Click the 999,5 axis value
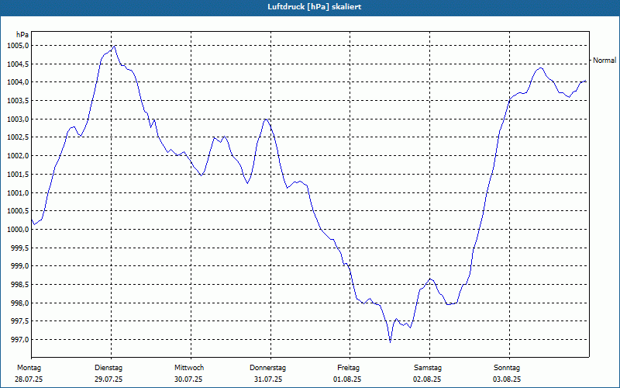Screen dimensions: 620x388 tap(19, 248)
